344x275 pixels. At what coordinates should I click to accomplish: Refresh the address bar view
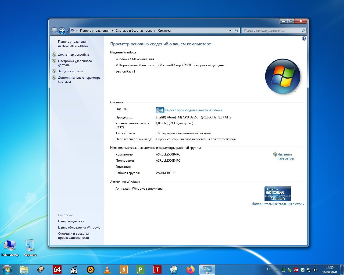pos(236,31)
